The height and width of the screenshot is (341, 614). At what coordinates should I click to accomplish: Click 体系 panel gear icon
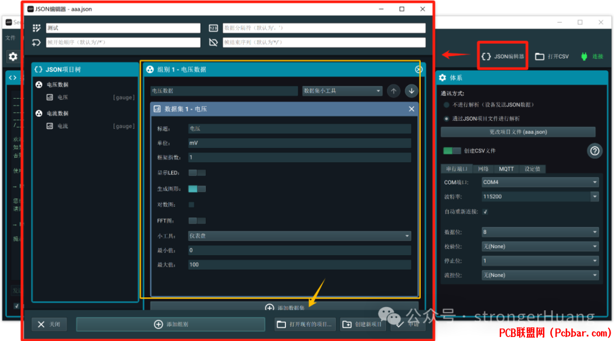[x=442, y=77]
